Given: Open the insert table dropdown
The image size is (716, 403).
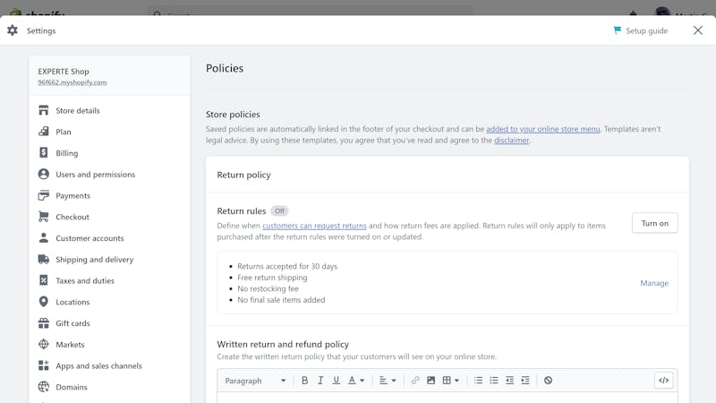Looking at the screenshot, I should [x=451, y=380].
